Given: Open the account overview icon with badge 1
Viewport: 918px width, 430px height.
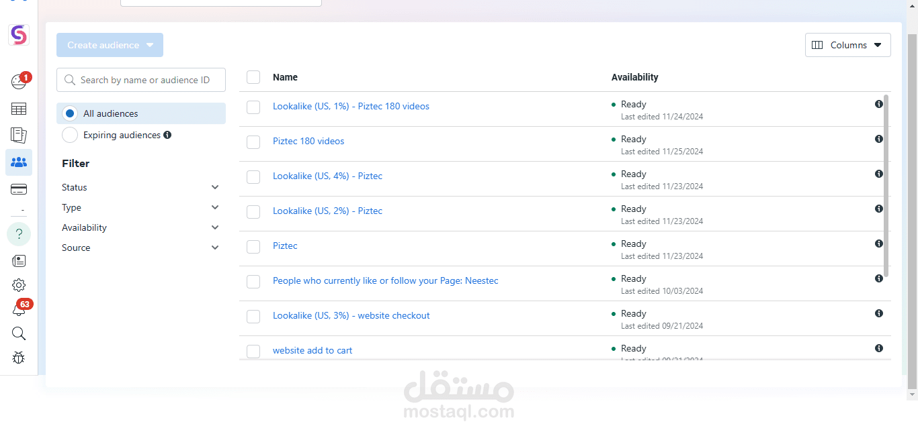Looking at the screenshot, I should (19, 82).
